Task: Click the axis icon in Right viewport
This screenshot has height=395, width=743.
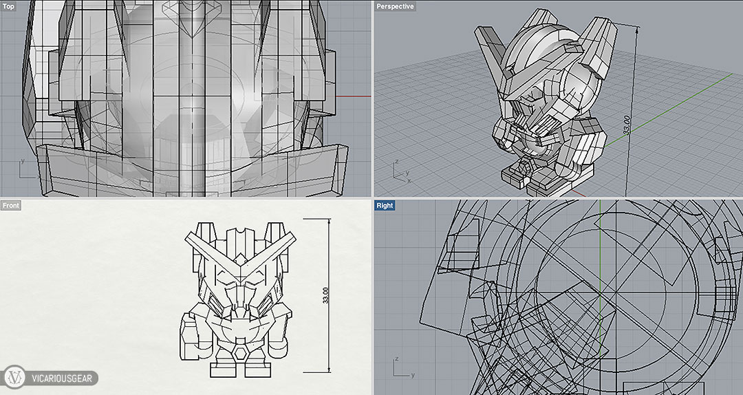Action: [401, 367]
